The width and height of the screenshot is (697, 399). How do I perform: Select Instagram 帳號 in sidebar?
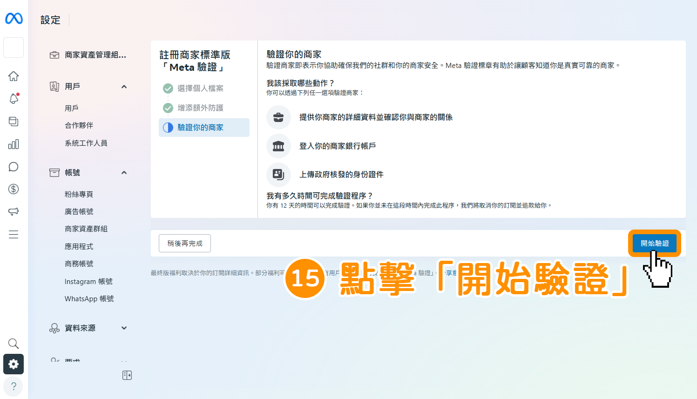88,281
